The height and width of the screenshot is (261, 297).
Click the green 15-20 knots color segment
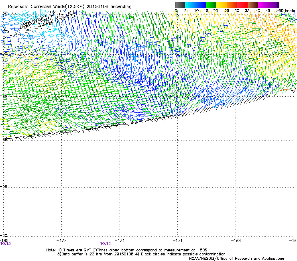[211, 5]
